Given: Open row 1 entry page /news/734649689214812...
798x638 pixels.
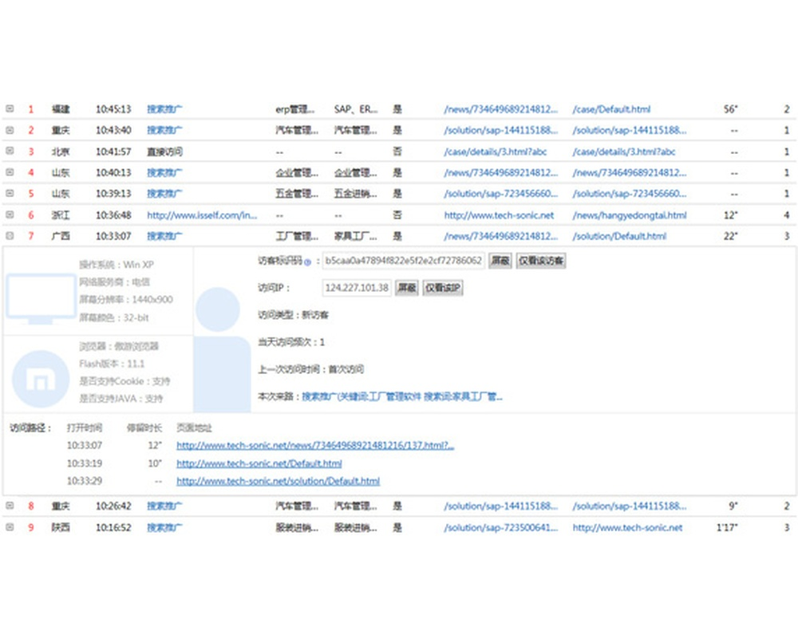Looking at the screenshot, I should [501, 109].
